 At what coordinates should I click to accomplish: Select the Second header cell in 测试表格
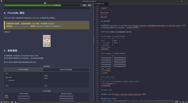pyautogui.click(x=66, y=70)
